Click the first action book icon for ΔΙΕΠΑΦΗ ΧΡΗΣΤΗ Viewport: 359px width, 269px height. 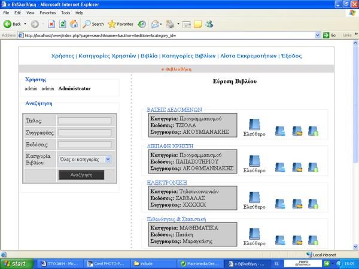pyautogui.click(x=280, y=167)
